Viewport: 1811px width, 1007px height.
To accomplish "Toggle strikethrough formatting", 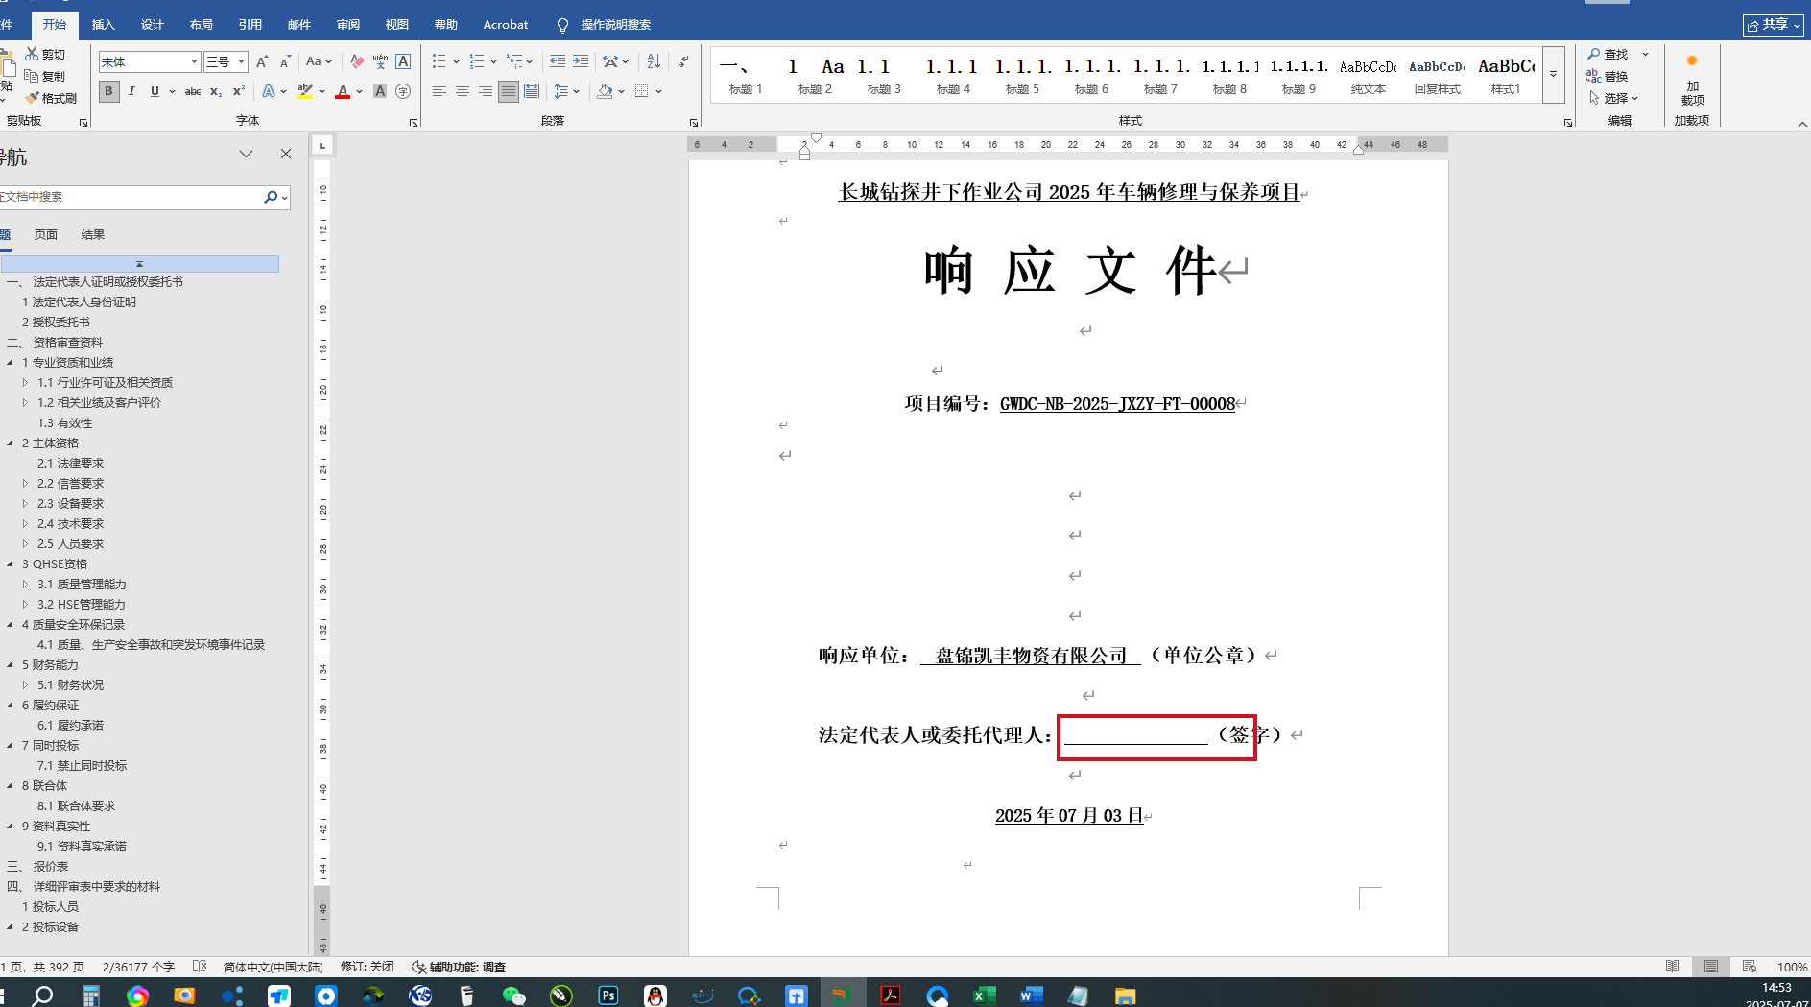I will coord(193,91).
